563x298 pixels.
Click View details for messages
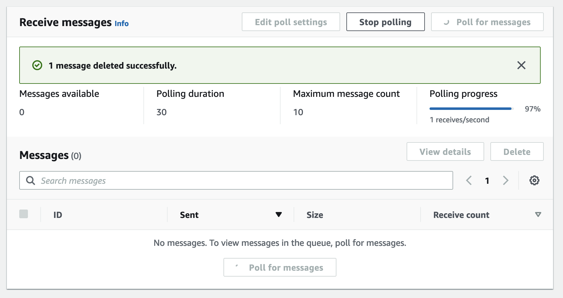[445, 152]
